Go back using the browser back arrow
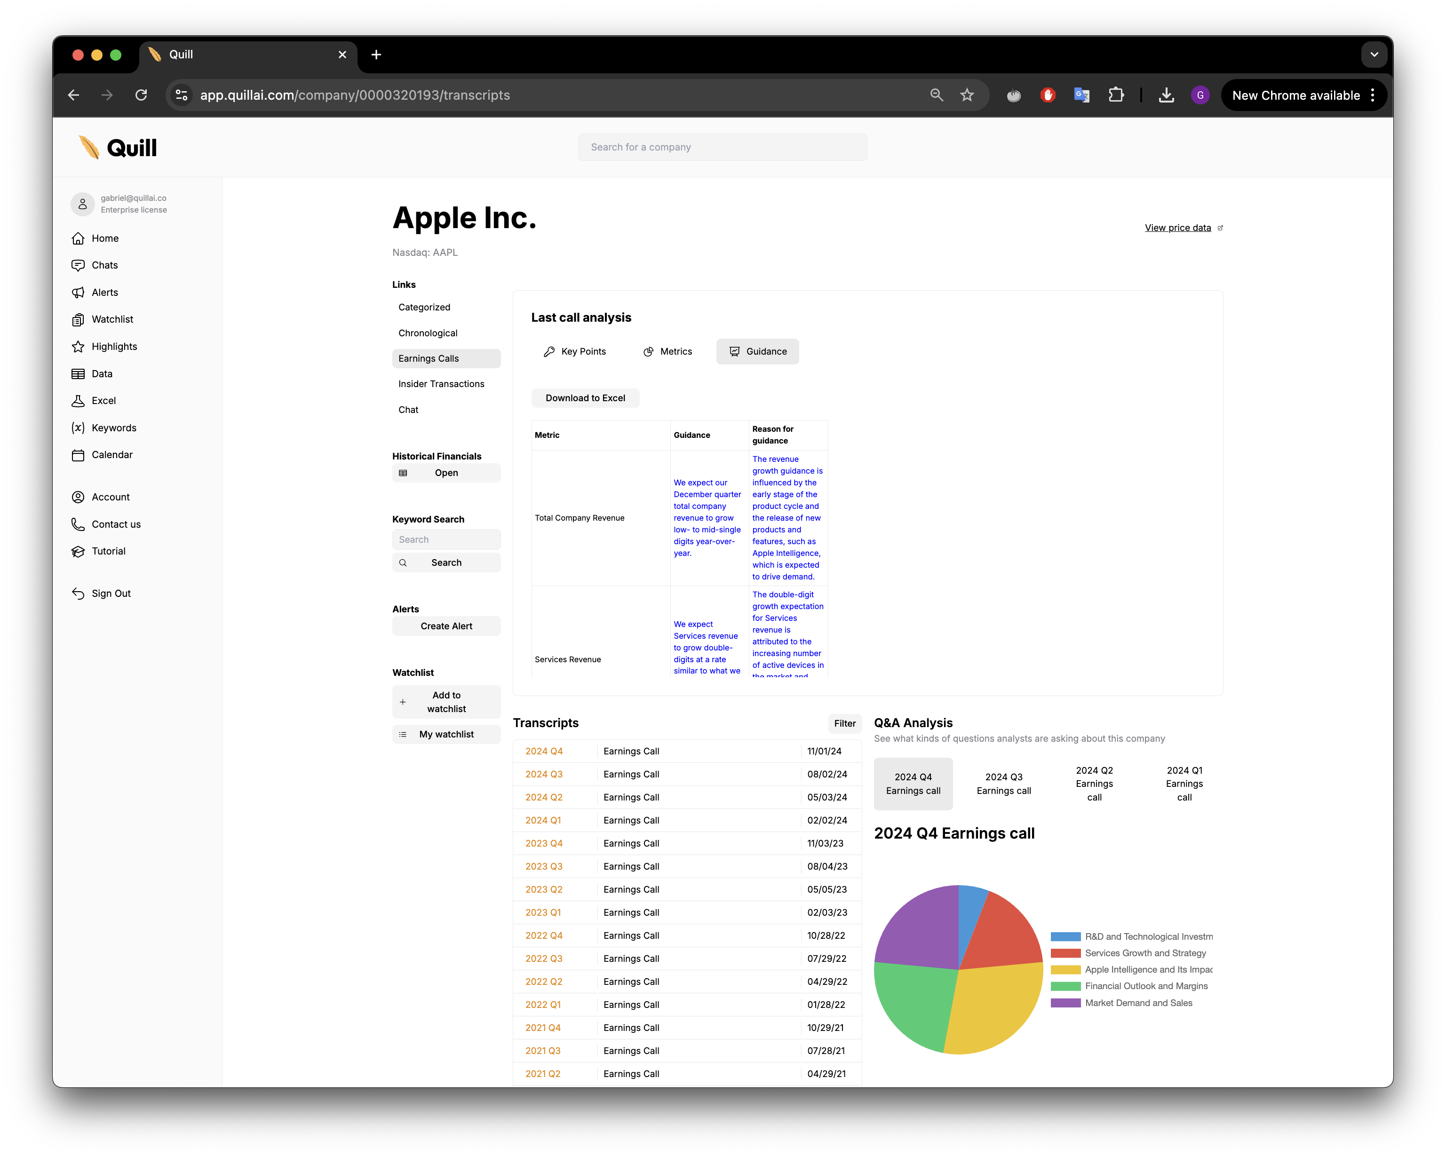The height and width of the screenshot is (1157, 1446). (74, 95)
